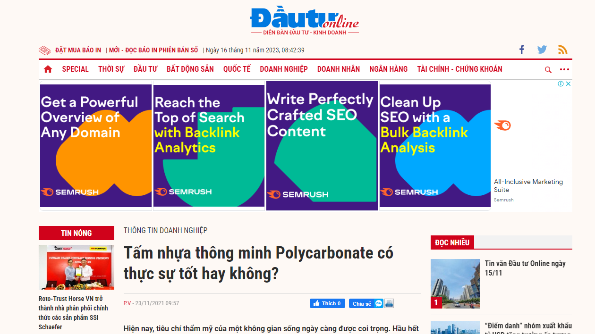Open the search magnifier in navbar
Viewport: 595px width, 334px height.
coord(548,70)
